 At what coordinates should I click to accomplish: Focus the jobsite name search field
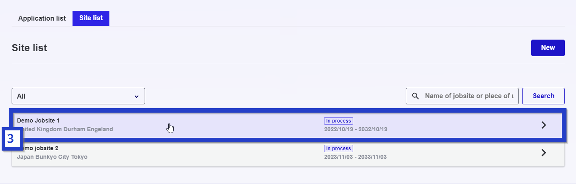462,96
